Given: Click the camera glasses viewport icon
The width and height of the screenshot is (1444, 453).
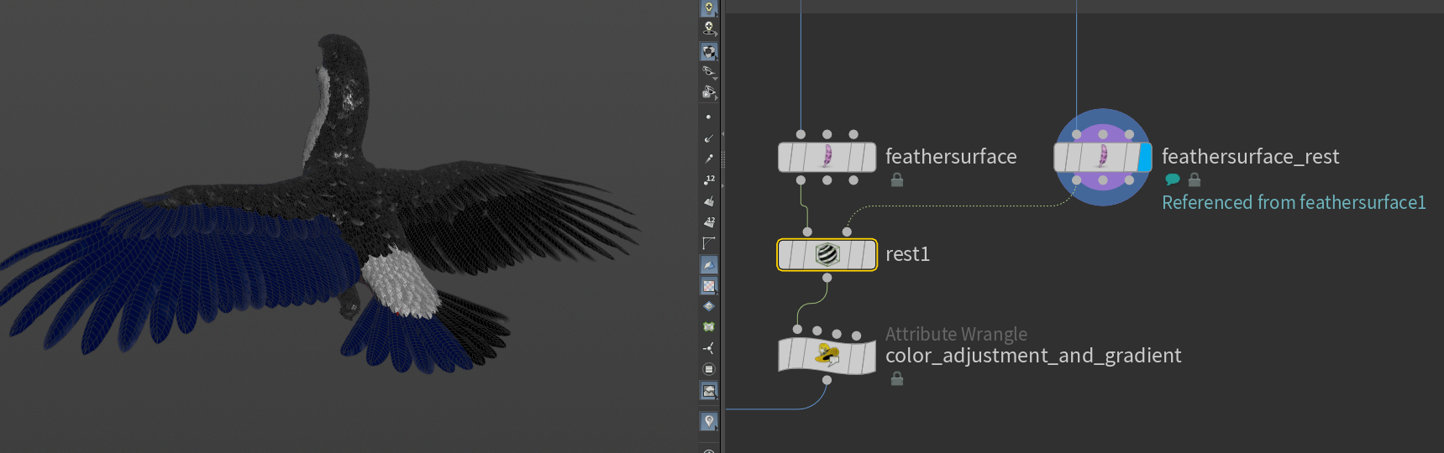Looking at the screenshot, I should point(708,91).
